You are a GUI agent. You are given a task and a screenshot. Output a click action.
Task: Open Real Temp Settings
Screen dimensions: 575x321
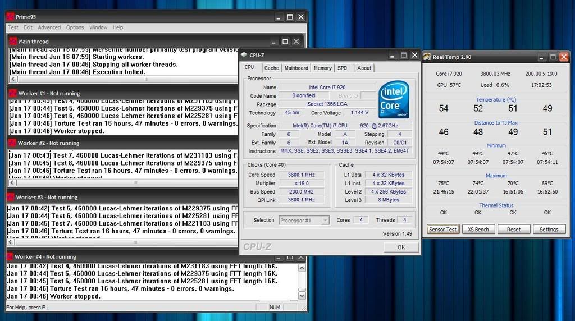[549, 230]
